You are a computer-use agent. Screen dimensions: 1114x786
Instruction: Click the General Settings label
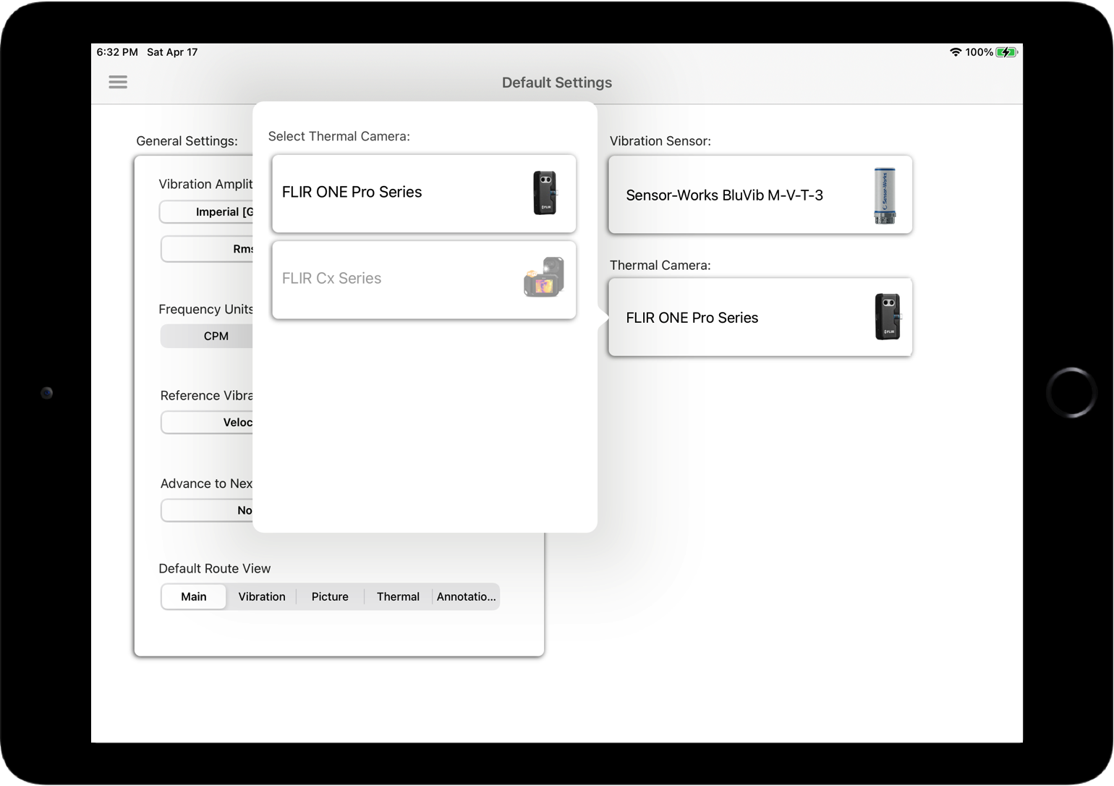pyautogui.click(x=187, y=141)
